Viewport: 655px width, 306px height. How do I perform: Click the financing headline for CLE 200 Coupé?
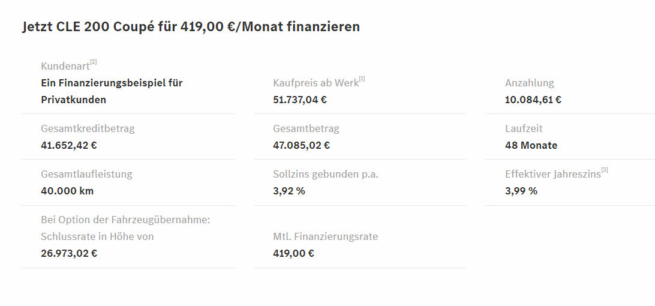pyautogui.click(x=191, y=27)
